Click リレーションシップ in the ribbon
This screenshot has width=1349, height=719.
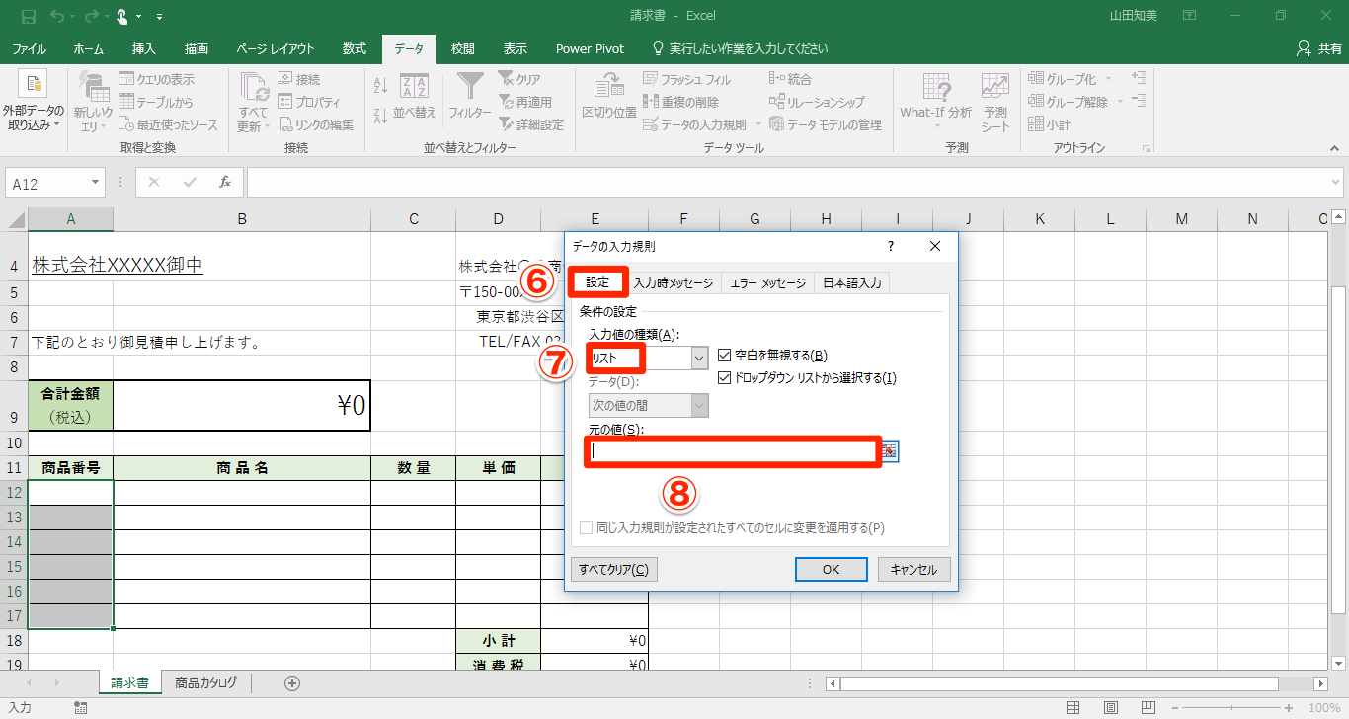tap(817, 102)
